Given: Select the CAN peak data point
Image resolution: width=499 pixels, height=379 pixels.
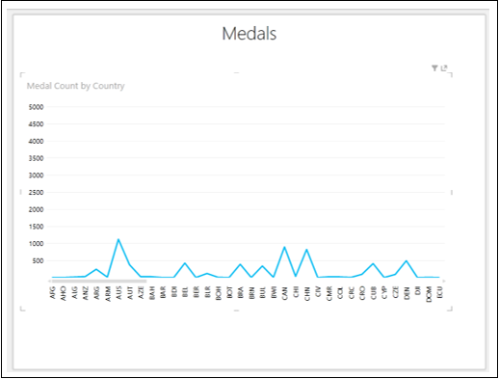Looking at the screenshot, I should click(284, 247).
